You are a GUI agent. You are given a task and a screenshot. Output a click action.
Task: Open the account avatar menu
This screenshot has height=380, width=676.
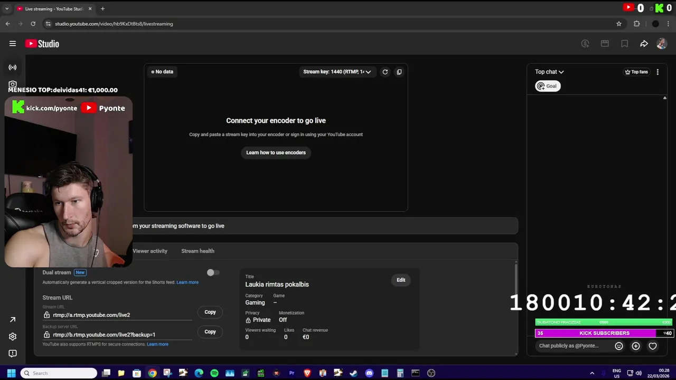(x=662, y=44)
